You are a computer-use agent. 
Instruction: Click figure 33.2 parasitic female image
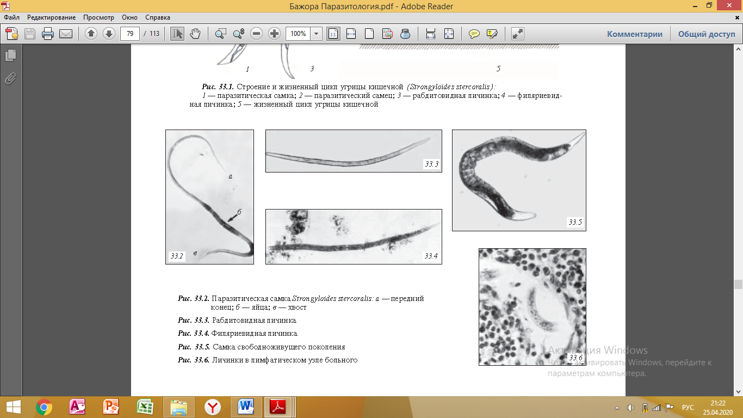[x=209, y=197]
